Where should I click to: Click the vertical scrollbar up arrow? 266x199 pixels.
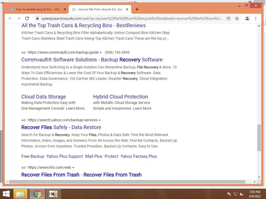[x=259, y=26]
